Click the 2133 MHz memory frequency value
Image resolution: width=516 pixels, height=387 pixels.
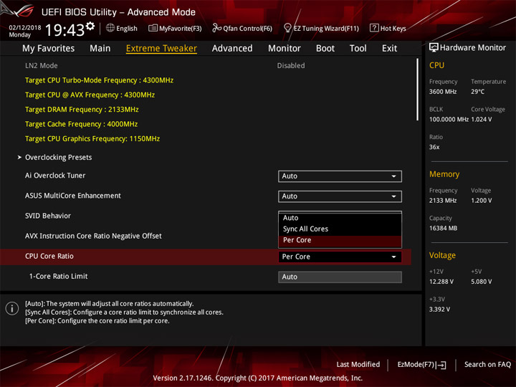pyautogui.click(x=443, y=201)
